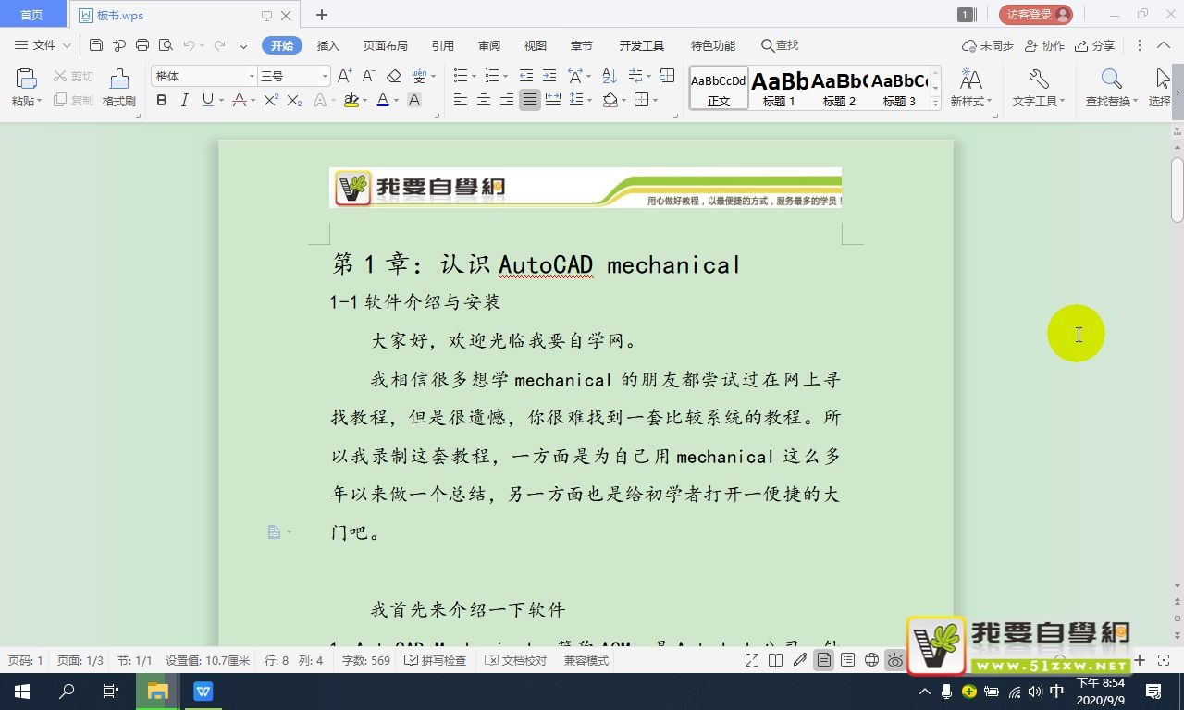This screenshot has height=710, width=1184.
Task: Toggle 拼写检查 spell check in status bar
Action: click(436, 661)
